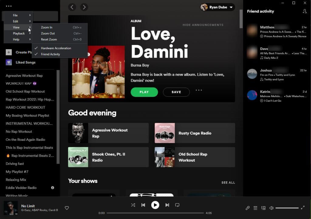Image resolution: width=311 pixels, height=219 pixels.
Task: Skip to the next track
Action: [167, 205]
